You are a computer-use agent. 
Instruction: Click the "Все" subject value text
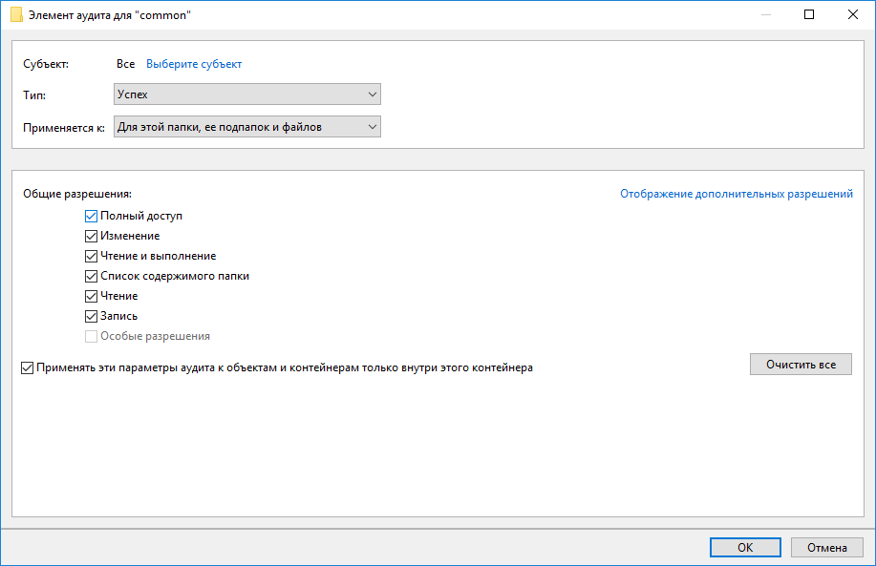point(126,64)
